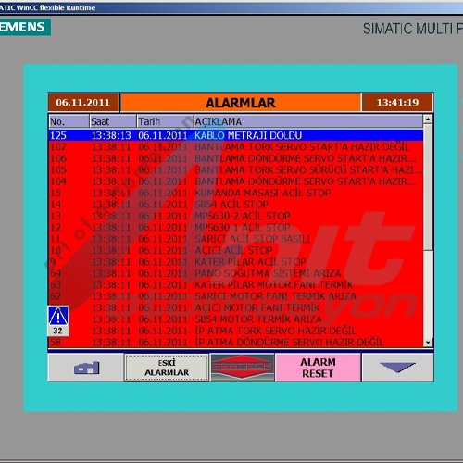Click the alarm indicator warning triangle
Image resolution: width=463 pixels, height=463 pixels.
pos(58,316)
